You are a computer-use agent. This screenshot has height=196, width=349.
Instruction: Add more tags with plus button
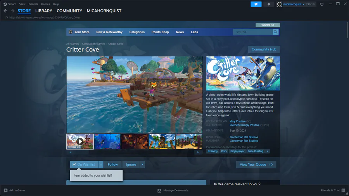pos(268,151)
